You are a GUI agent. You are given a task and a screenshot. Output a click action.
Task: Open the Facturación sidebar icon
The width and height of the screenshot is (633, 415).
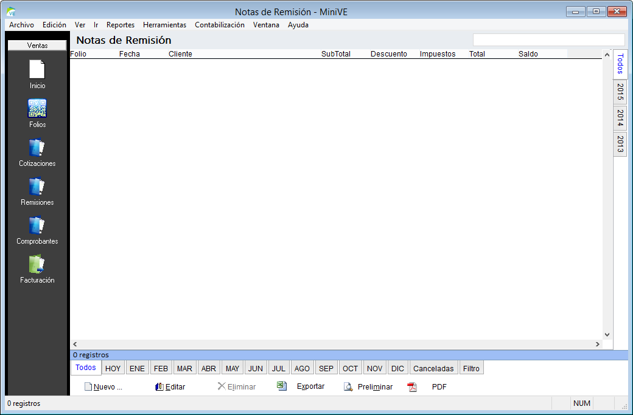click(x=37, y=264)
